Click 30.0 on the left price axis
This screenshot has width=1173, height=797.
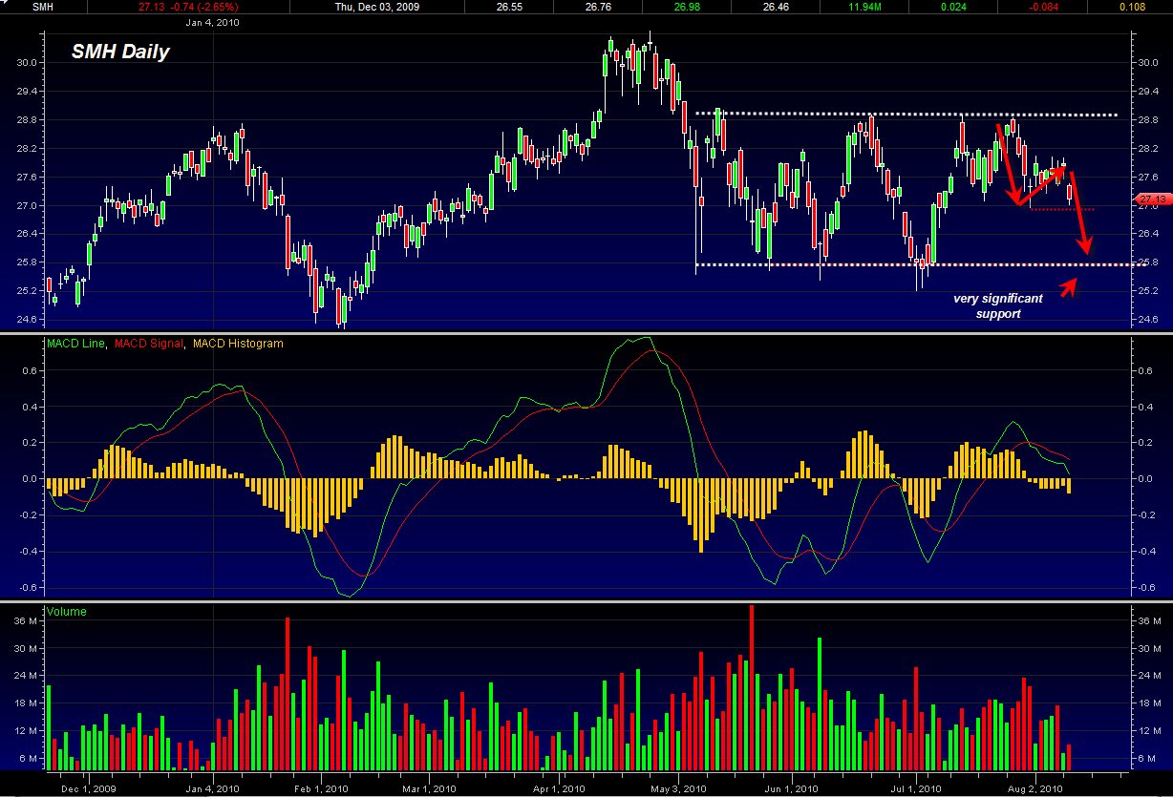(x=25, y=63)
